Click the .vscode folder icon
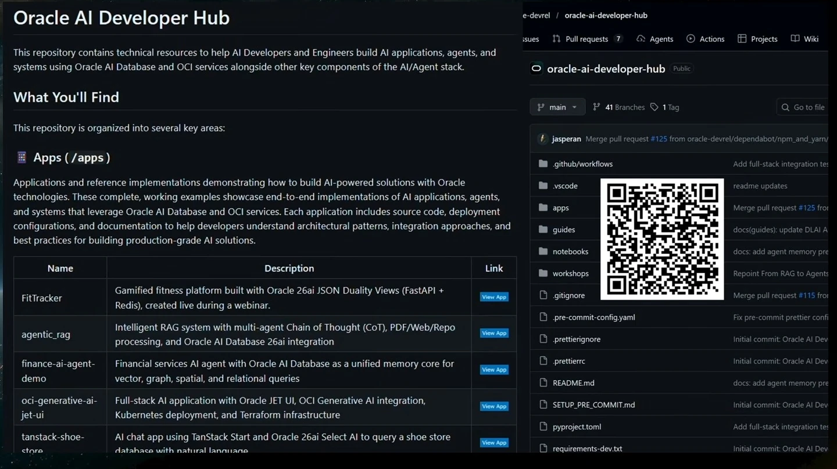 [x=543, y=186]
